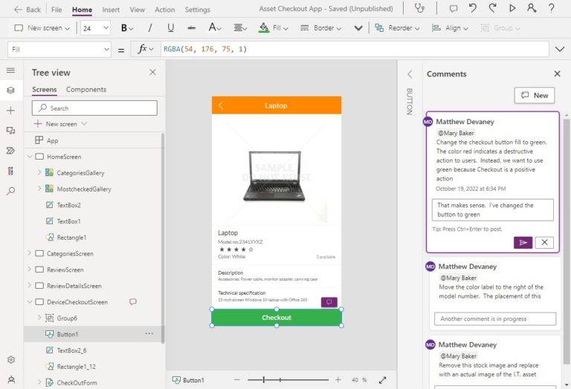Collapse the HomeScreen node
Image resolution: width=571 pixels, height=389 pixels.
tap(30, 157)
